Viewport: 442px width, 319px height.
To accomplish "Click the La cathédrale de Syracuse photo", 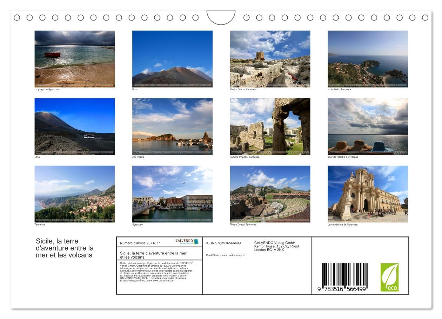I will point(368,194).
